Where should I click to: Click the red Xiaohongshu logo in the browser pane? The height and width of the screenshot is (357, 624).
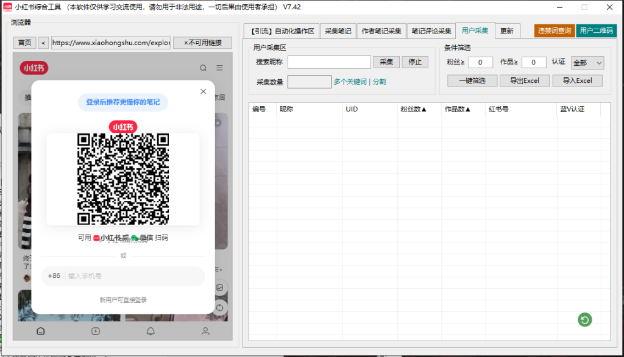pos(34,68)
